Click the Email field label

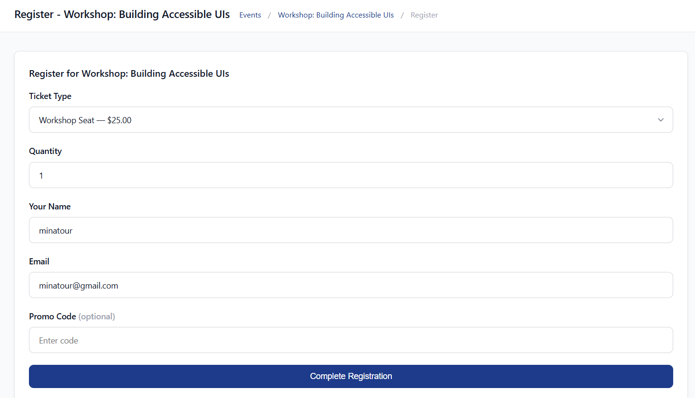click(39, 262)
